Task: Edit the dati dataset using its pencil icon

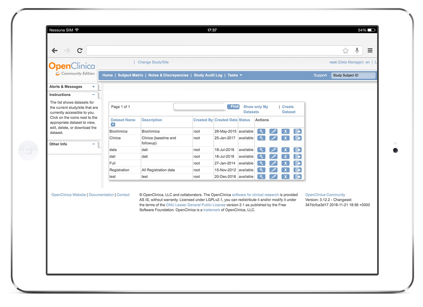Action: tap(273, 156)
